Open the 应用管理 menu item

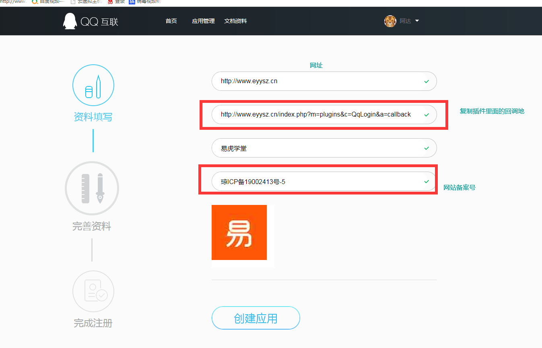pos(203,21)
